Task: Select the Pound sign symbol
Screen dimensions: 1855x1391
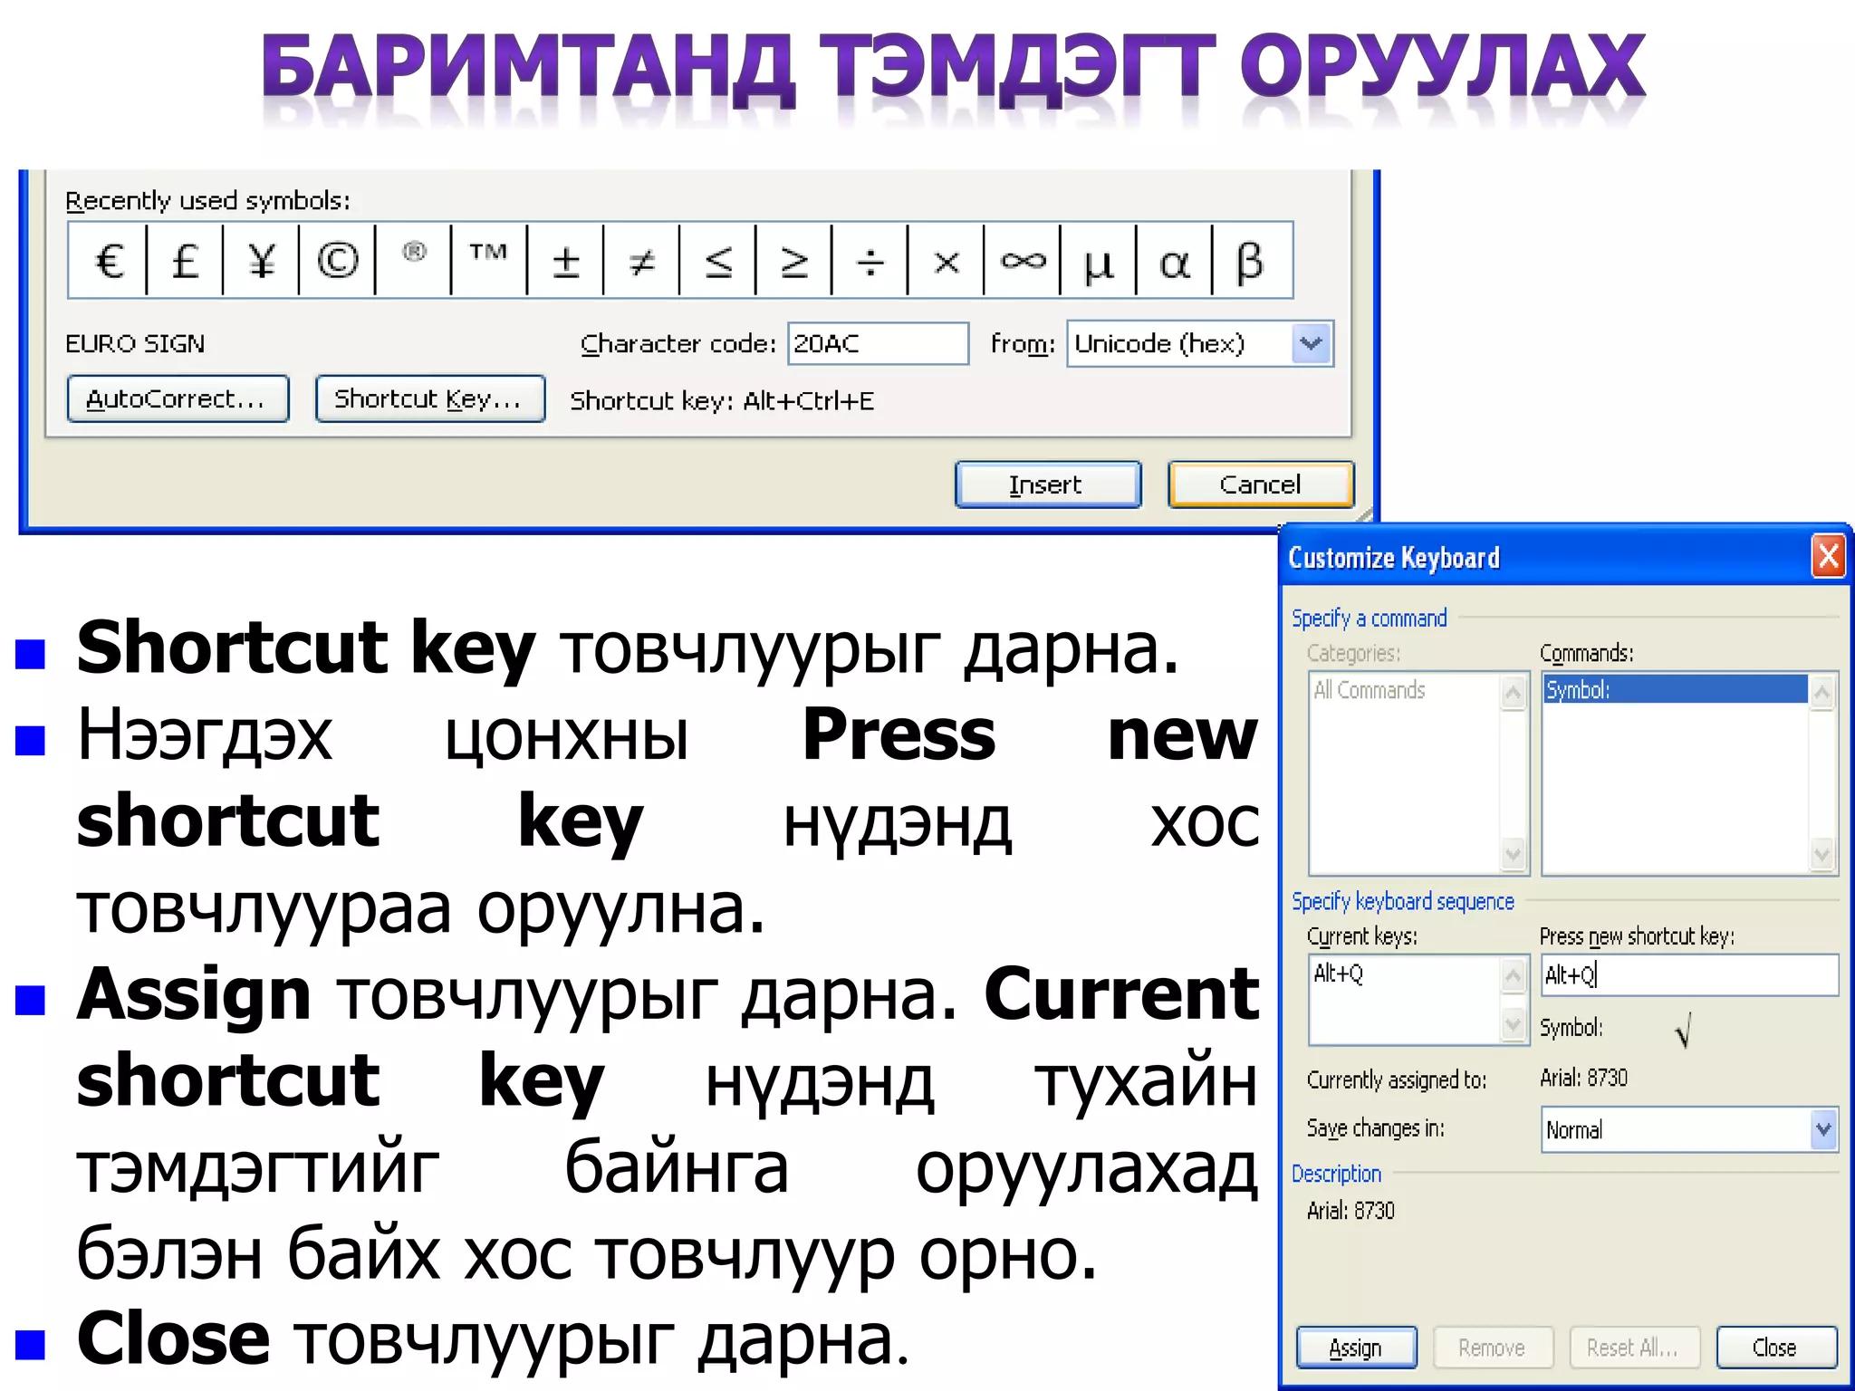Action: pos(185,261)
